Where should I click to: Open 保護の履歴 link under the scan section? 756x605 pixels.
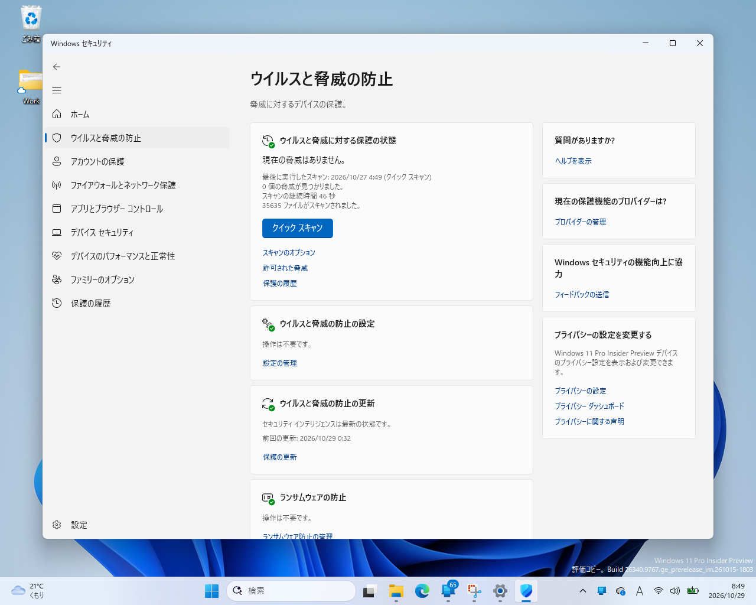coord(280,283)
